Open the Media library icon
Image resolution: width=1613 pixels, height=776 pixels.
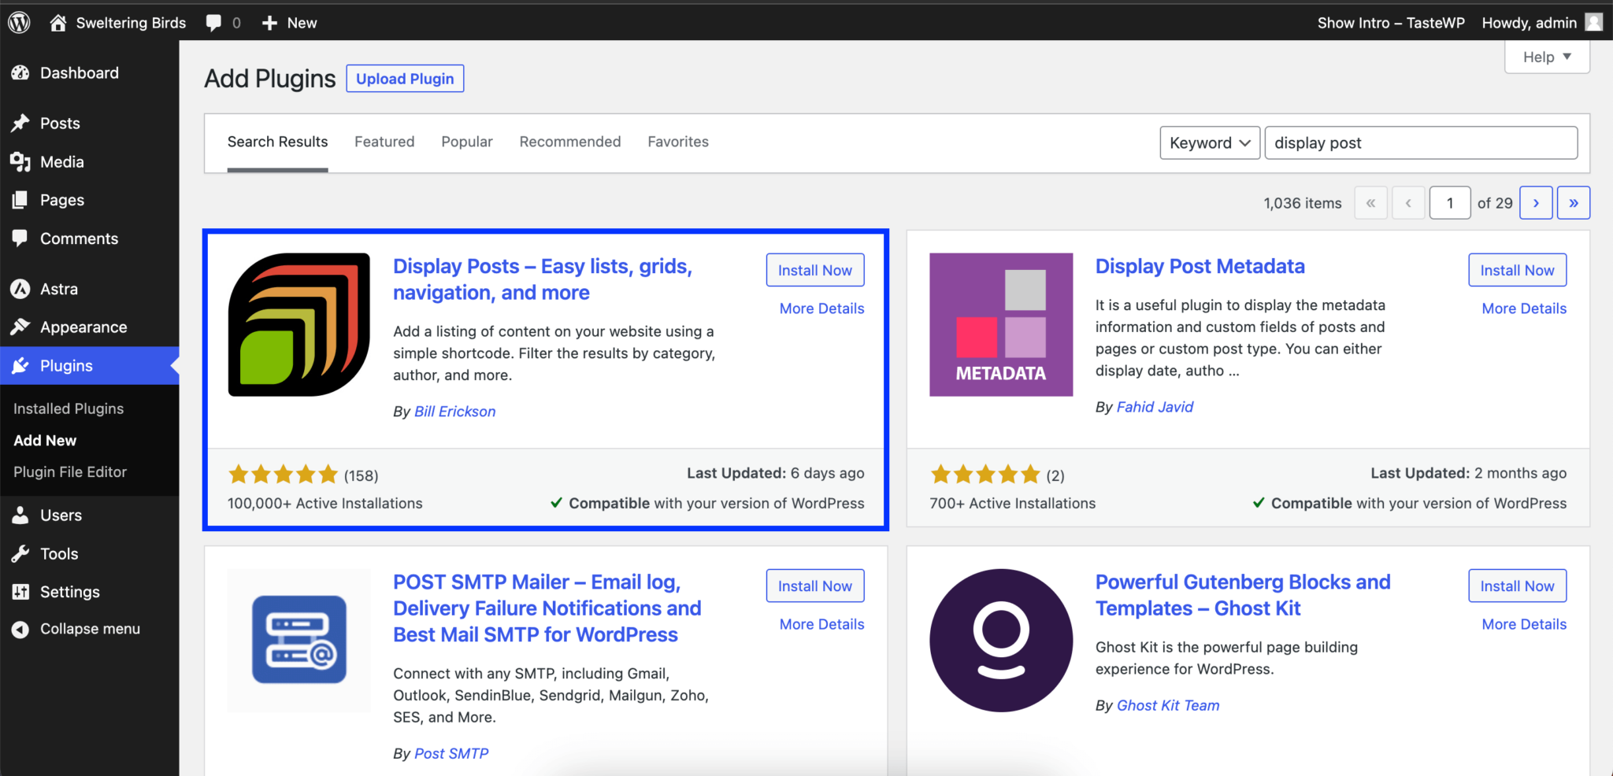[20, 161]
